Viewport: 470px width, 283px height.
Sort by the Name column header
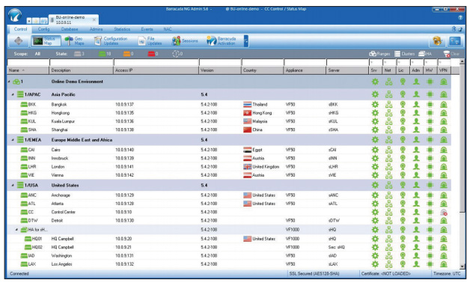(28, 70)
